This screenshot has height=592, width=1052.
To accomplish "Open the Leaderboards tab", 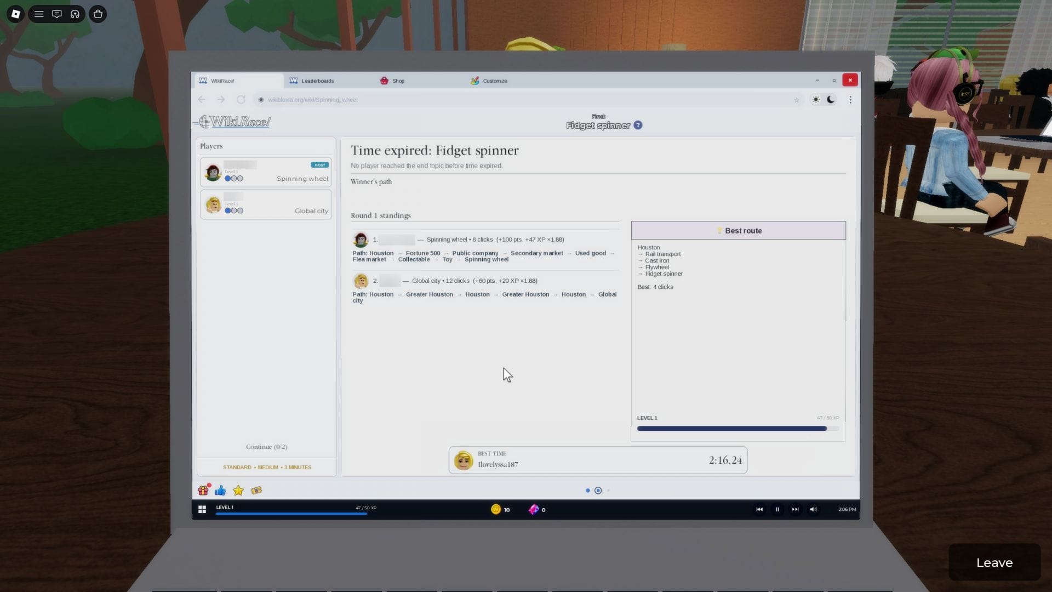I will 311,81.
